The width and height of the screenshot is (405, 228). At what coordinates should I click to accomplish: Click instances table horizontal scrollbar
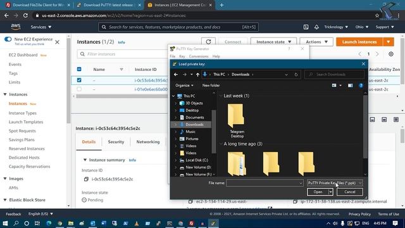click(121, 96)
